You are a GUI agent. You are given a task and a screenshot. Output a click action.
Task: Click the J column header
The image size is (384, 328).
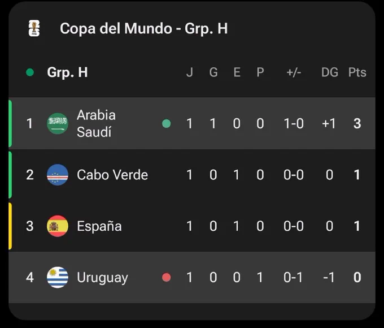click(189, 72)
